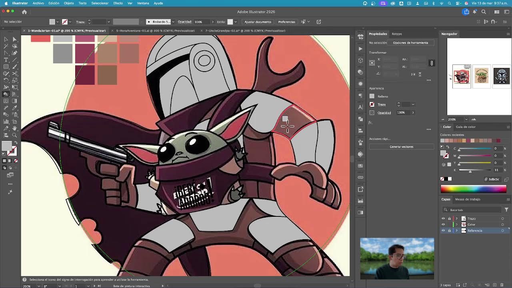Click the color spectrum bar in Color panel
The height and width of the screenshot is (288, 512).
(x=473, y=189)
